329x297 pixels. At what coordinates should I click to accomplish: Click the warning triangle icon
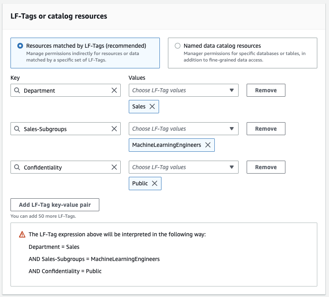pyautogui.click(x=22, y=234)
